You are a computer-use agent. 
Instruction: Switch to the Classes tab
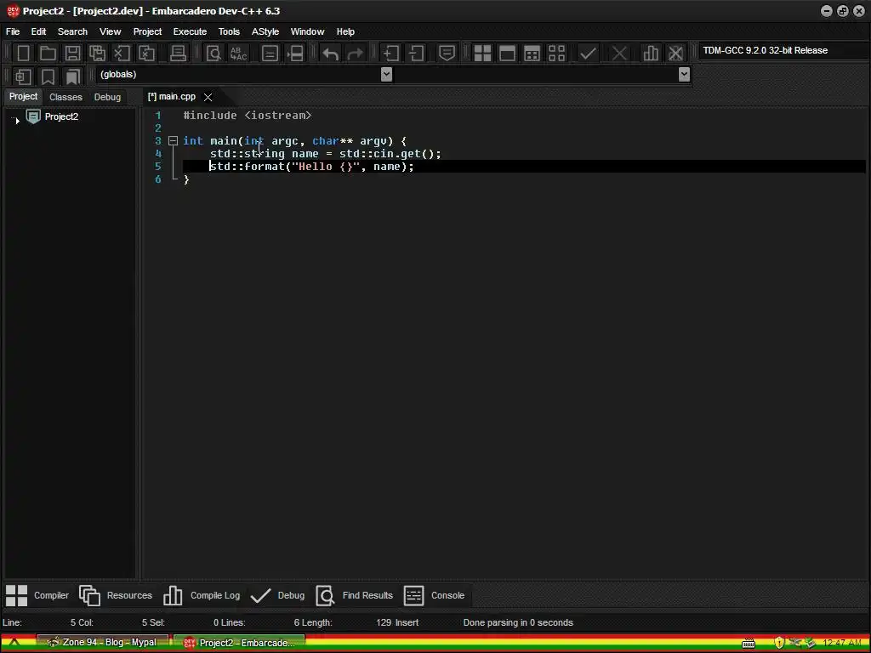coord(65,97)
